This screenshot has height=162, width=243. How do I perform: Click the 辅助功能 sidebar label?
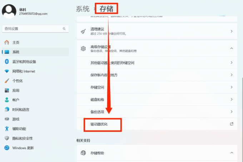[x=19, y=129]
